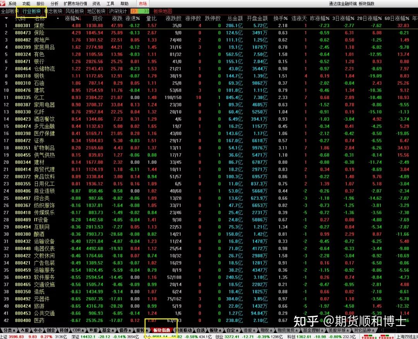Screen dimensions: 418x339
Task: Open the 分析 menu
Action: pyautogui.click(x=55, y=3)
